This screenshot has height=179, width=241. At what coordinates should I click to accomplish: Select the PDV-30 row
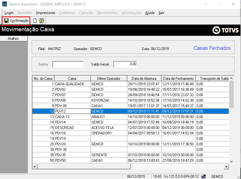click(x=130, y=150)
